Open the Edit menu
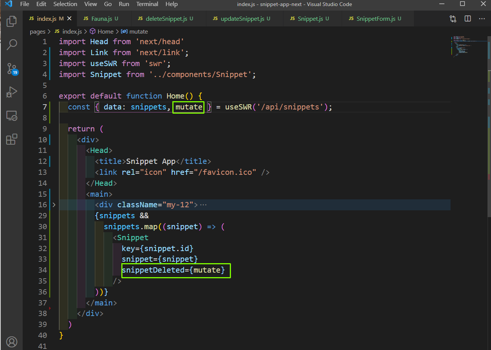491x350 pixels. pos(41,4)
